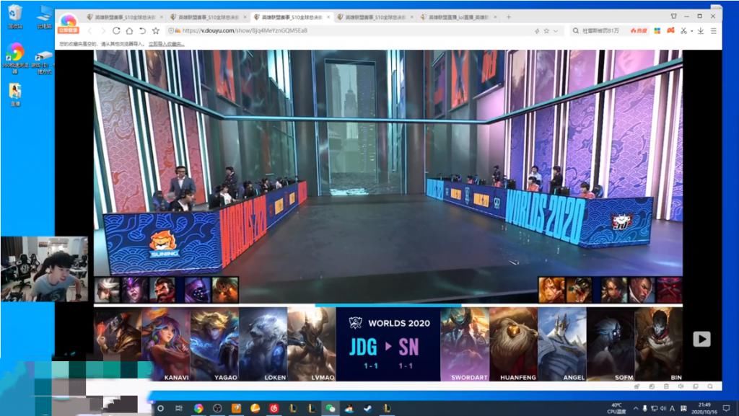
Task: Click the LVMAO player portrait
Action: point(312,344)
